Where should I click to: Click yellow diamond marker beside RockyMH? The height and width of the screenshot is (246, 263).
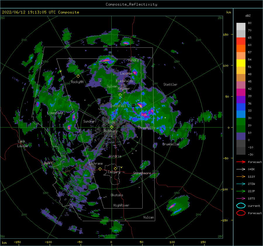pyautogui.click(x=78, y=76)
